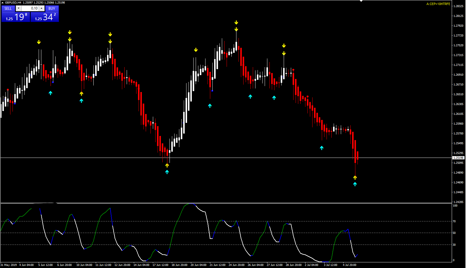Click the 2 Jul 04:00 time label
Viewport: 466px width, 268px height.
(312, 265)
